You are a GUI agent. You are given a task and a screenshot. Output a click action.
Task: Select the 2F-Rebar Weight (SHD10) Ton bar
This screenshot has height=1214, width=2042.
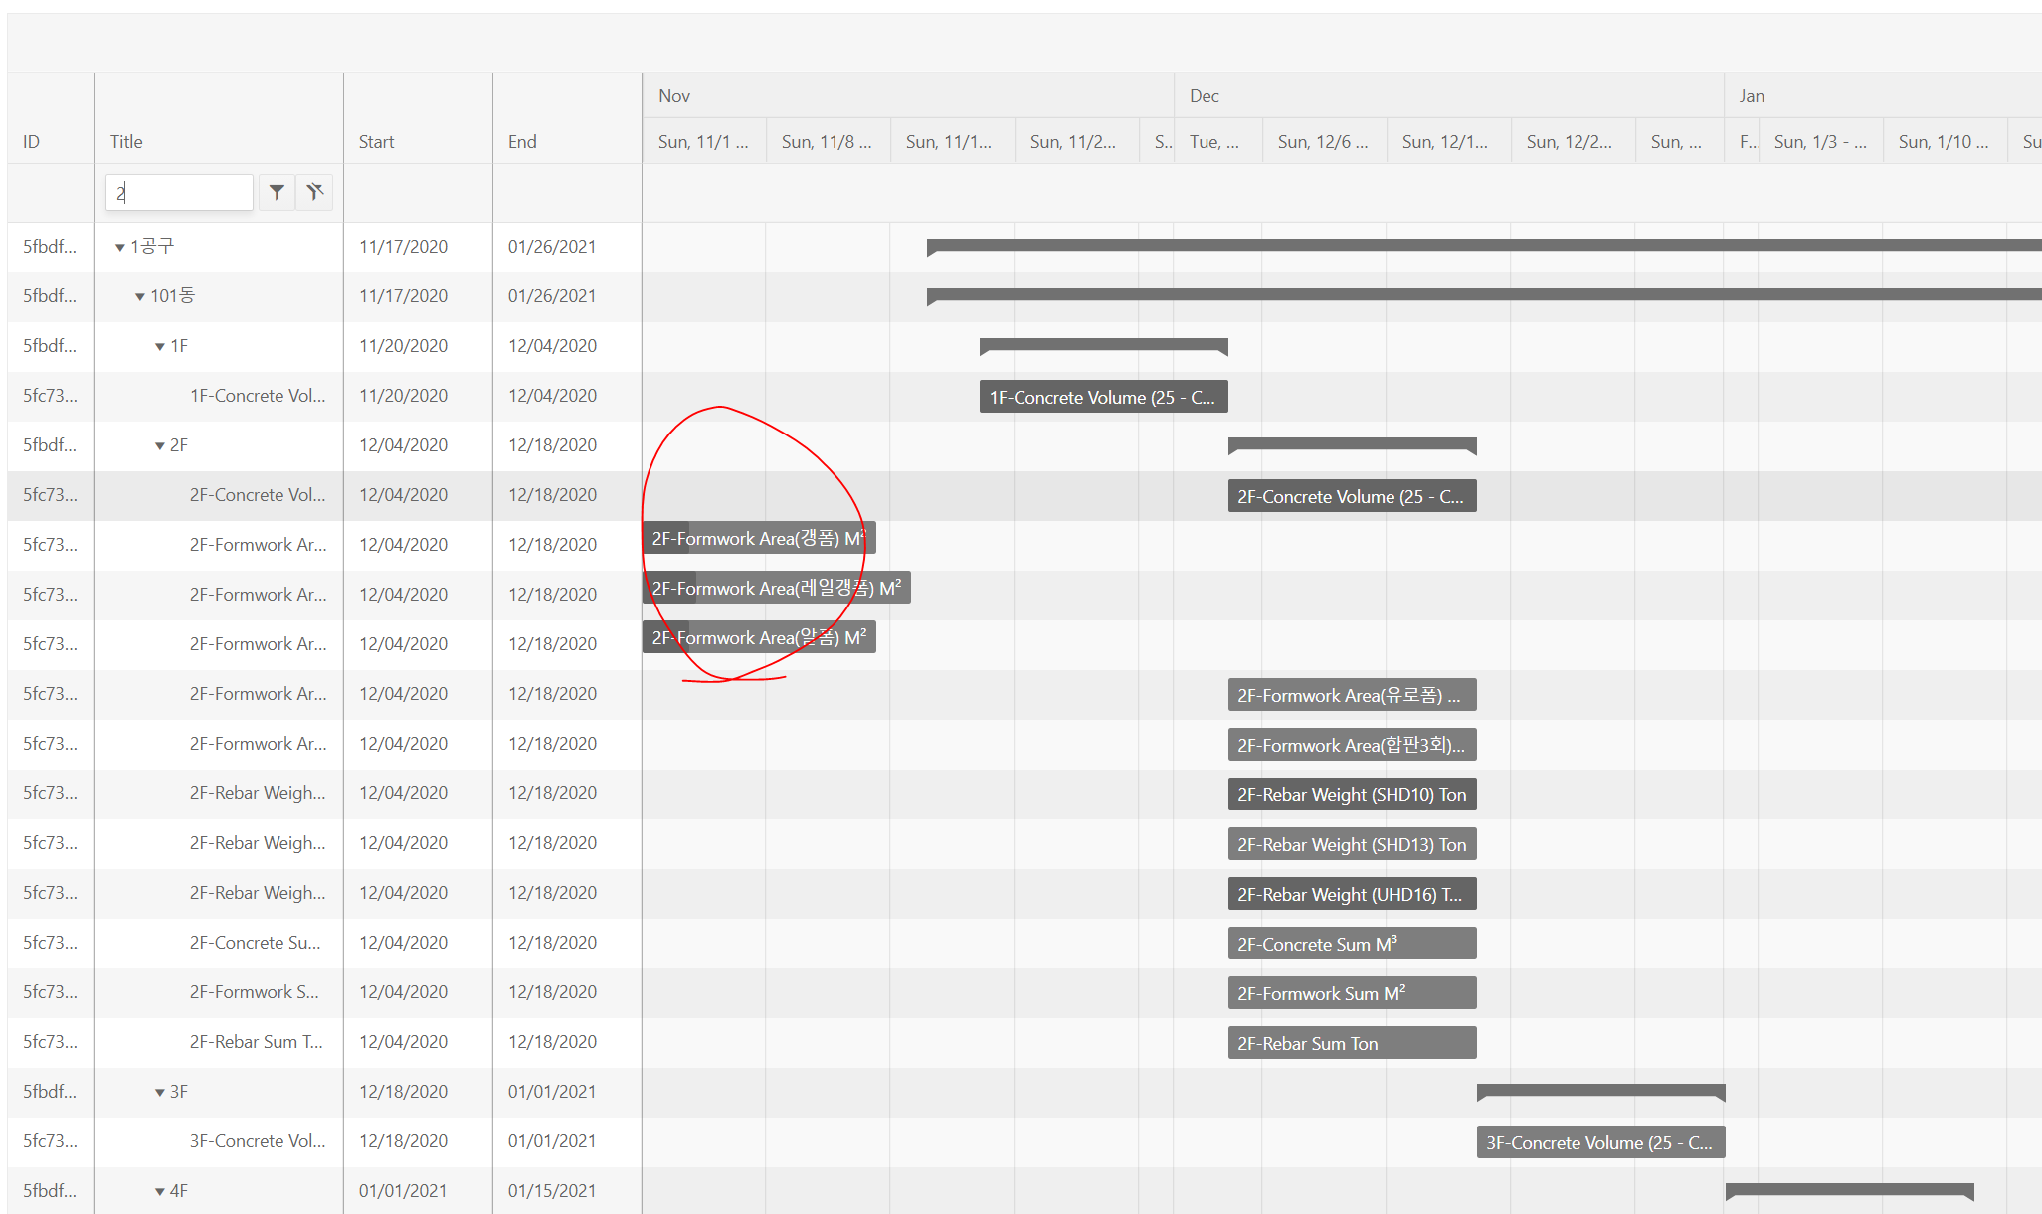tap(1351, 794)
